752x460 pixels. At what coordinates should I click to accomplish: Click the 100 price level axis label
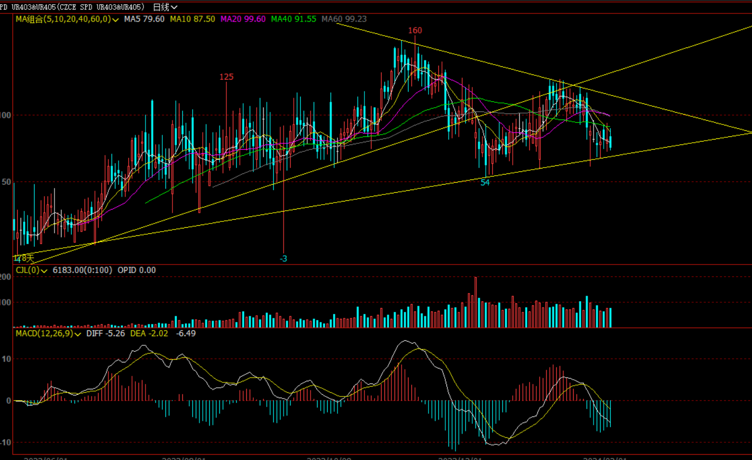coord(5,115)
